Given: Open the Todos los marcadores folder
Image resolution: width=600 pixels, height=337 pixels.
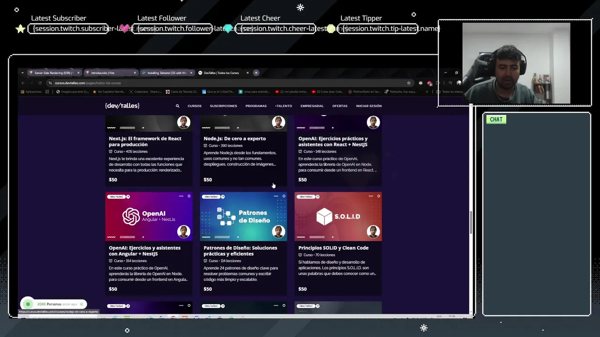Looking at the screenshot, I should tap(450, 92).
